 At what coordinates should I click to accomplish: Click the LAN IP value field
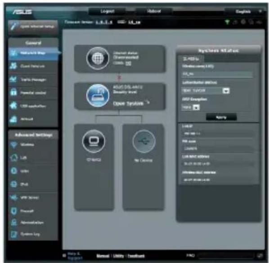(x=218, y=133)
